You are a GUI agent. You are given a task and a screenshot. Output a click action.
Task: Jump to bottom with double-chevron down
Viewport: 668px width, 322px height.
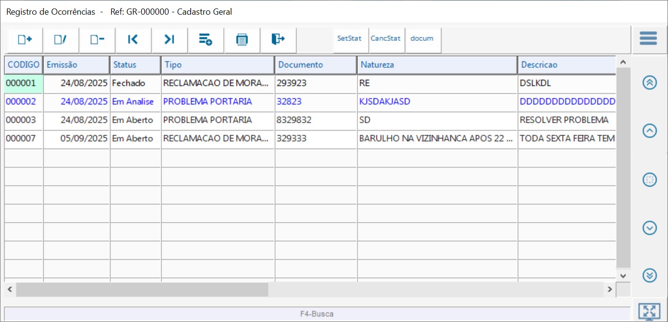pos(650,275)
